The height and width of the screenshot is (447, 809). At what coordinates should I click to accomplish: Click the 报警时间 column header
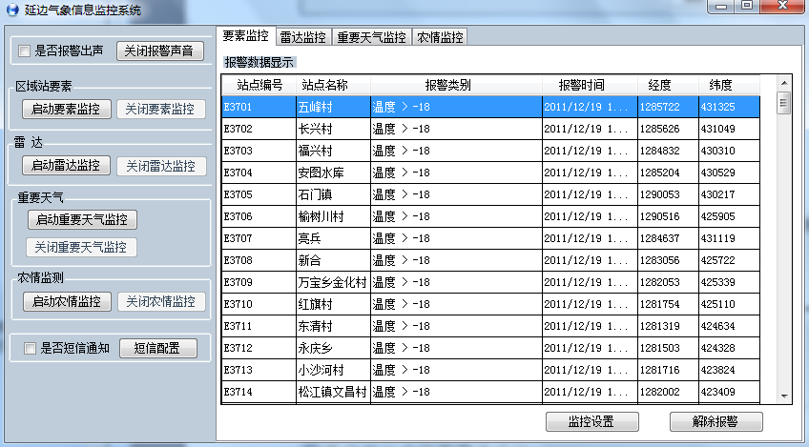click(581, 85)
